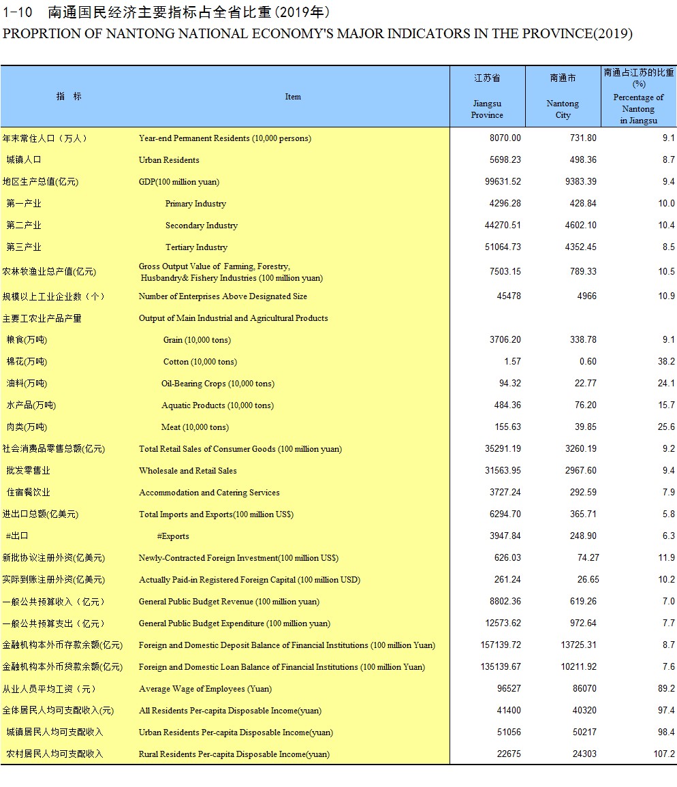This screenshot has height=787, width=677.
Task: Select the Nantong wholesale value 2967.60
Action: pyautogui.click(x=581, y=470)
